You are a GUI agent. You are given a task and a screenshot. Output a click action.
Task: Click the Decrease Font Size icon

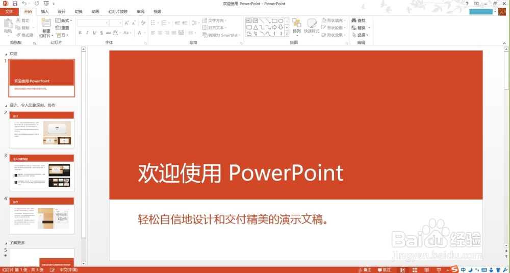(134, 23)
